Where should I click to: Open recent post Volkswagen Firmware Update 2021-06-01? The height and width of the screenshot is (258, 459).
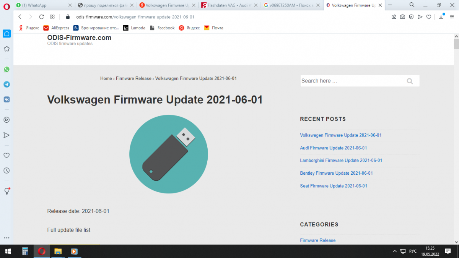tap(341, 135)
